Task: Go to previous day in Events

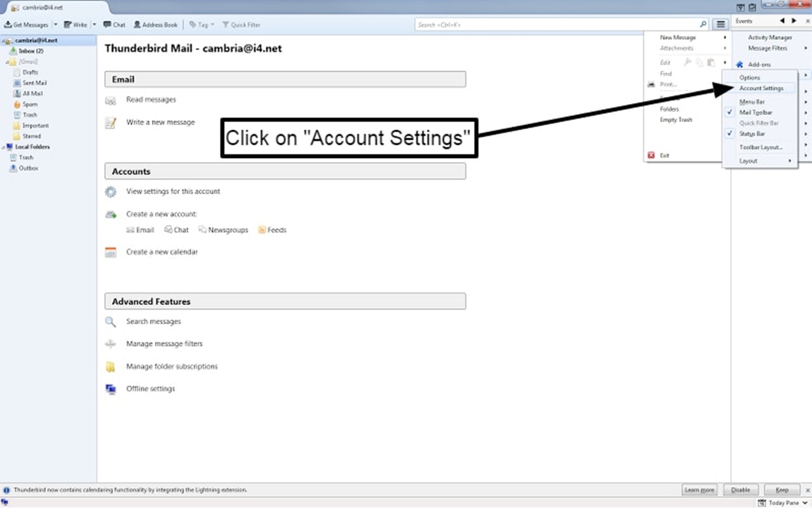Action: click(x=782, y=21)
